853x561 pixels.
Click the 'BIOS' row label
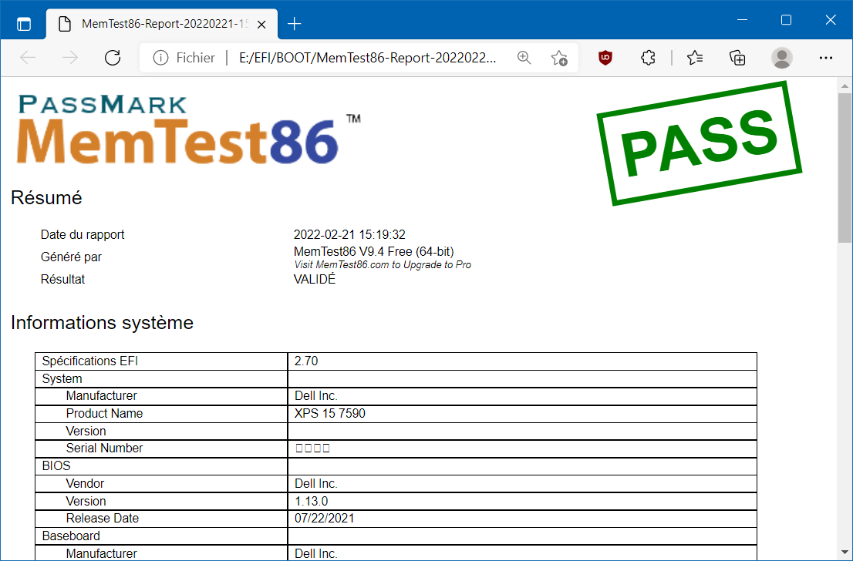[x=56, y=466]
